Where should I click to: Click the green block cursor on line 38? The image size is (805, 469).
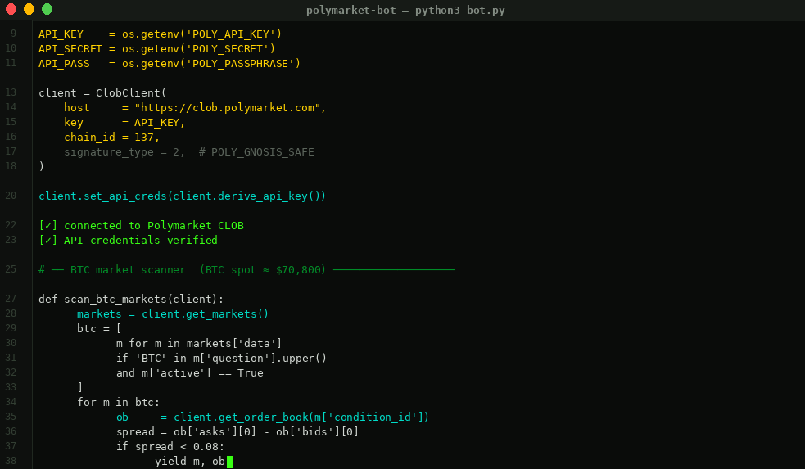[230, 462]
